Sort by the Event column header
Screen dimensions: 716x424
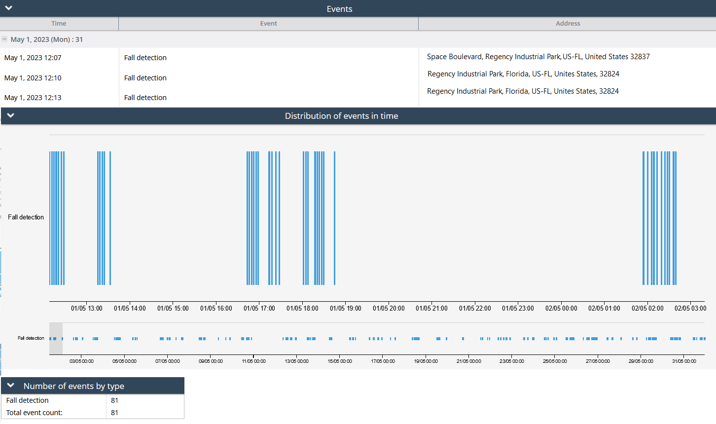tap(269, 24)
